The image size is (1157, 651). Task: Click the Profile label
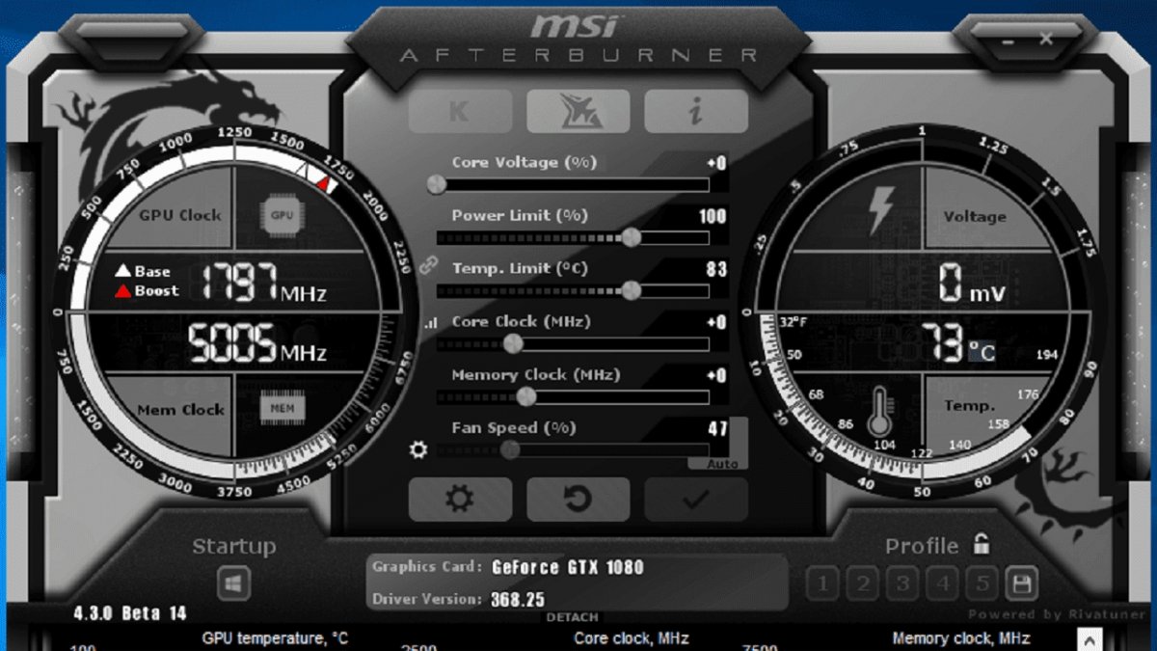(922, 547)
